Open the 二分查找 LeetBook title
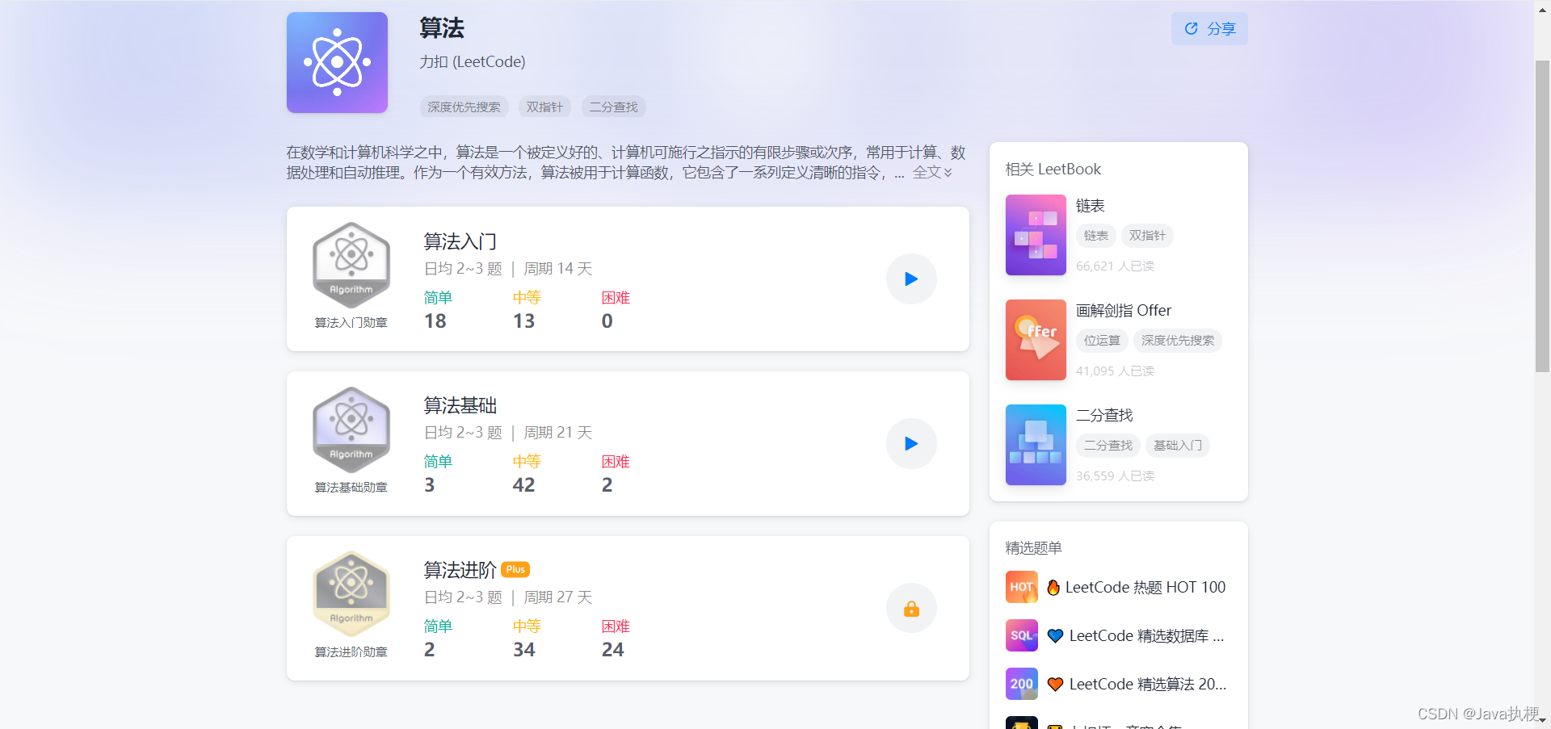The image size is (1551, 729). [x=1104, y=416]
